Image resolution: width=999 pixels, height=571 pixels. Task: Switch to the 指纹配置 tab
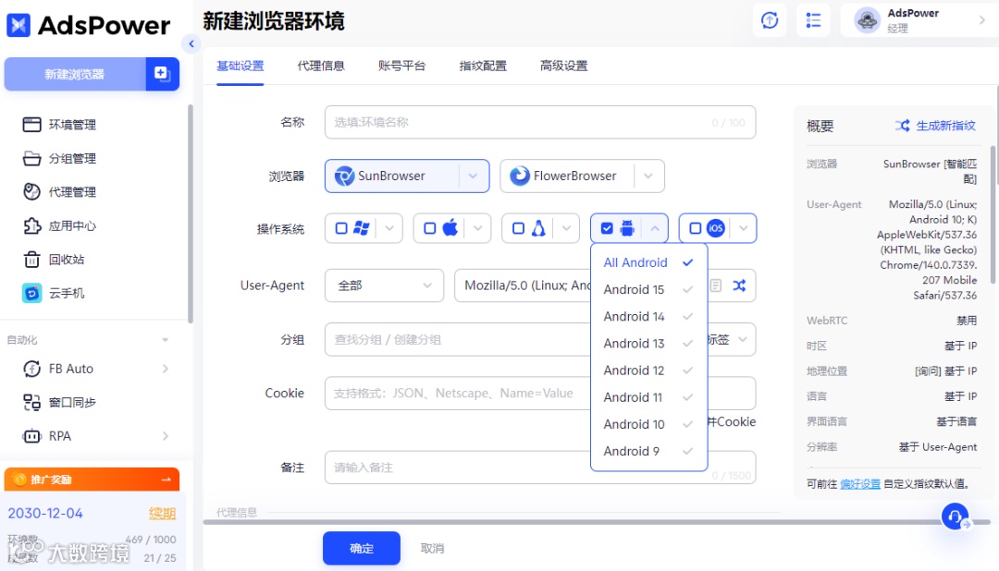pyautogui.click(x=483, y=66)
